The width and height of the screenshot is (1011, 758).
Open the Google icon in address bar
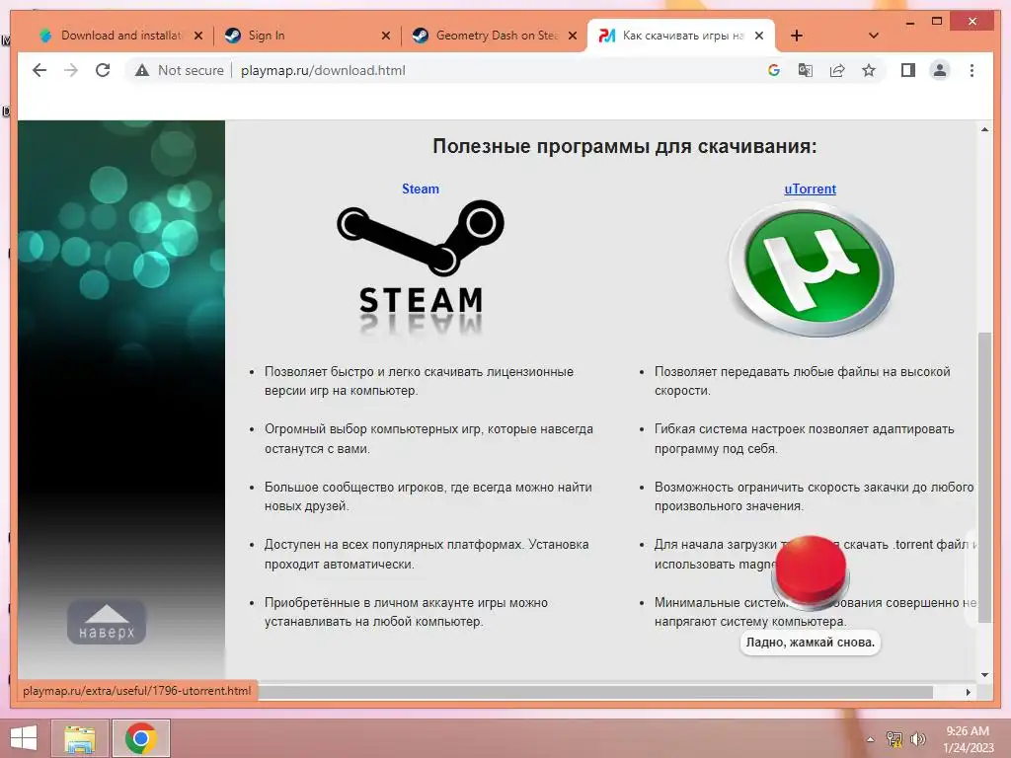point(774,70)
